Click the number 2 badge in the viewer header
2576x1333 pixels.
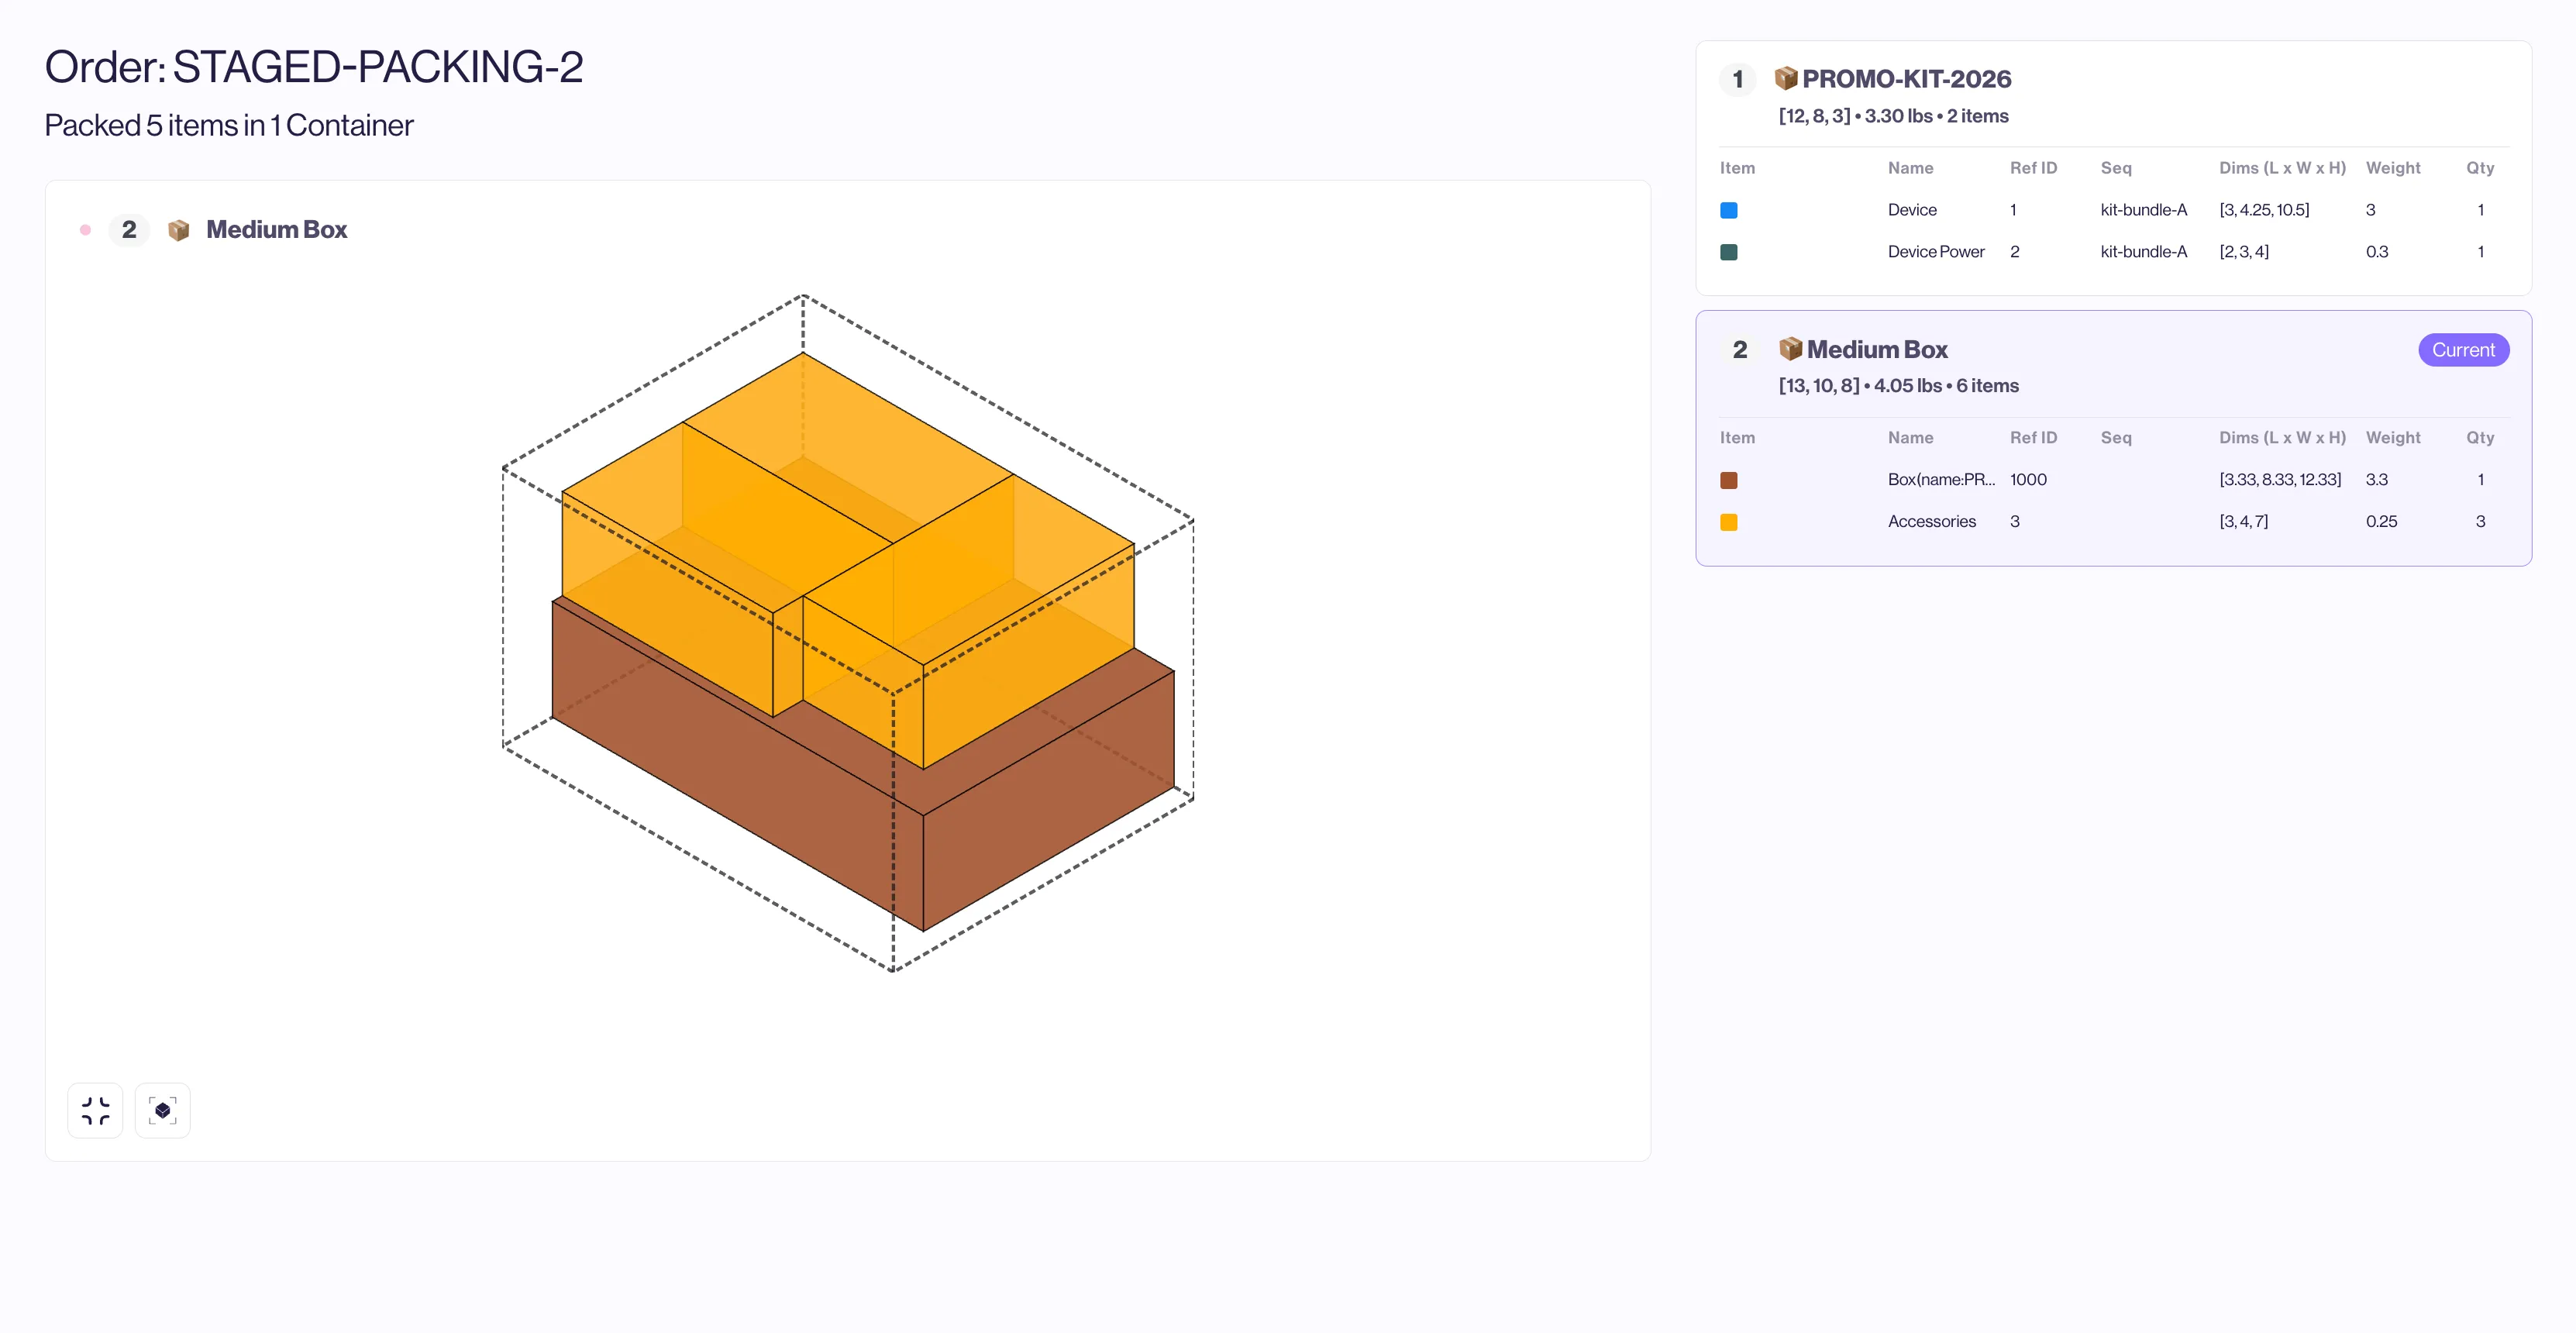pos(129,230)
